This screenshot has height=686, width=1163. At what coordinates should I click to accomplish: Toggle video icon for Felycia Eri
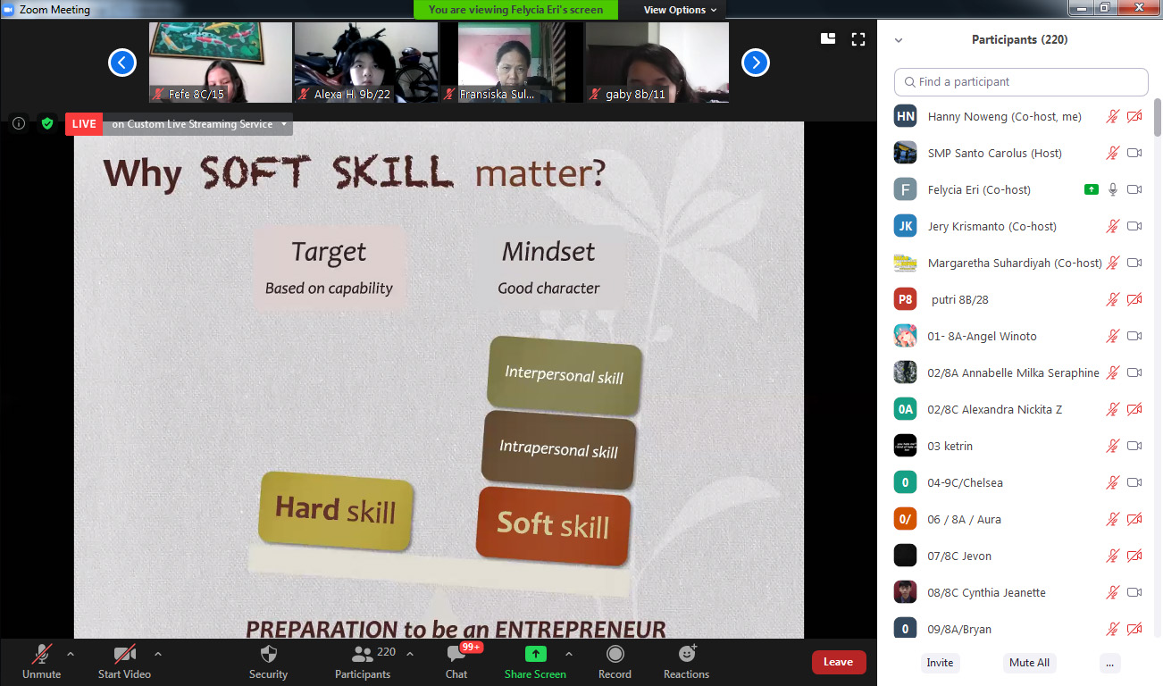pos(1134,189)
